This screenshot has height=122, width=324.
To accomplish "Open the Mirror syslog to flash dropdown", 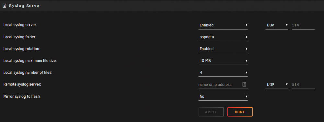I will point(223,97).
